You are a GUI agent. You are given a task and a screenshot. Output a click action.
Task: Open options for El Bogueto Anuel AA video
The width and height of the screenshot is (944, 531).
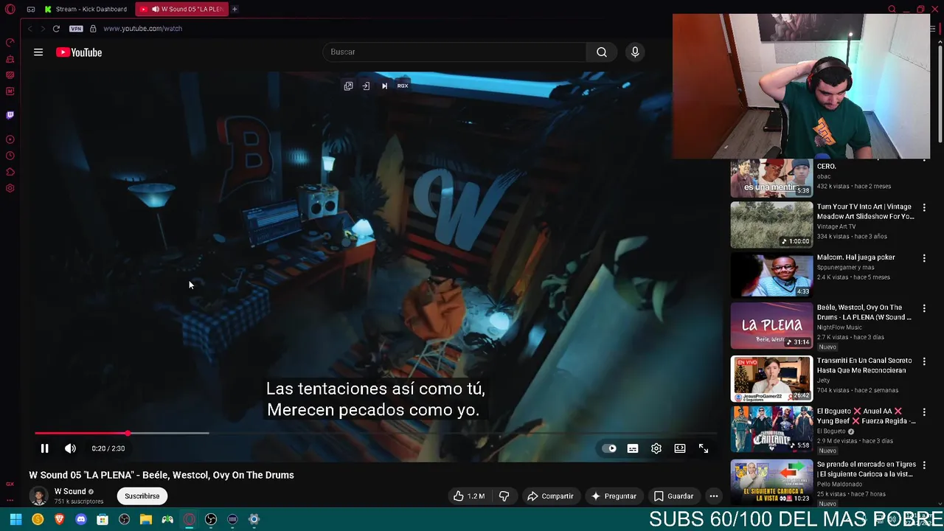[924, 412]
